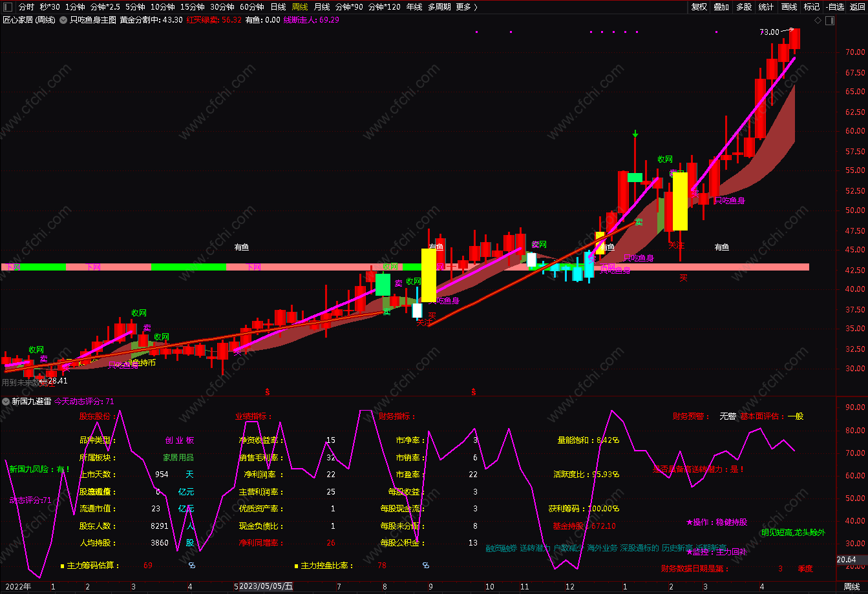Screen dimensions: 868x594
Task: Switch to 日线 daily chart
Action: pos(278,6)
